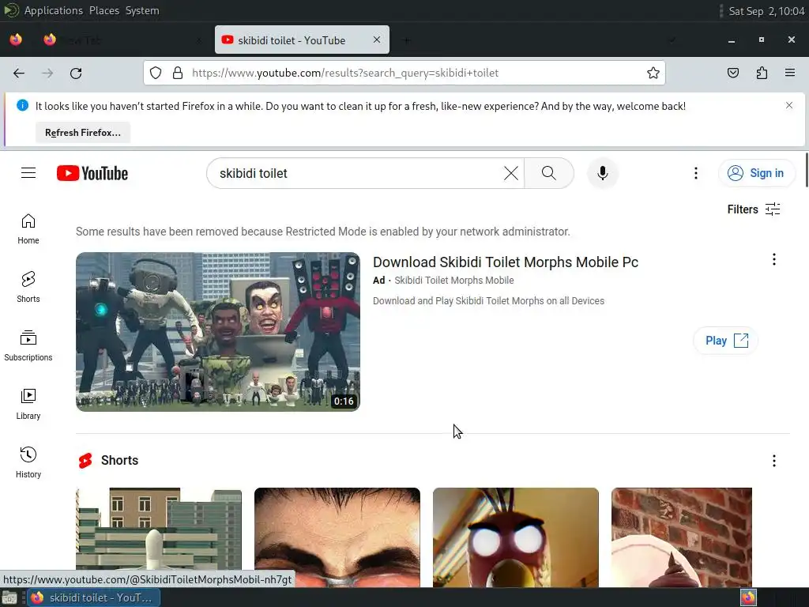Open the brick wall Short thumbnail

click(682, 537)
